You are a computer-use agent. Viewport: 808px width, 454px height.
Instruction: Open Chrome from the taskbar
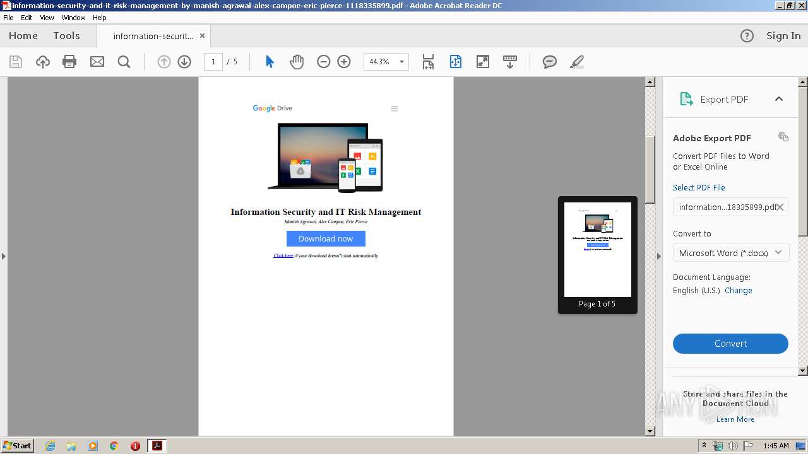pyautogui.click(x=114, y=446)
